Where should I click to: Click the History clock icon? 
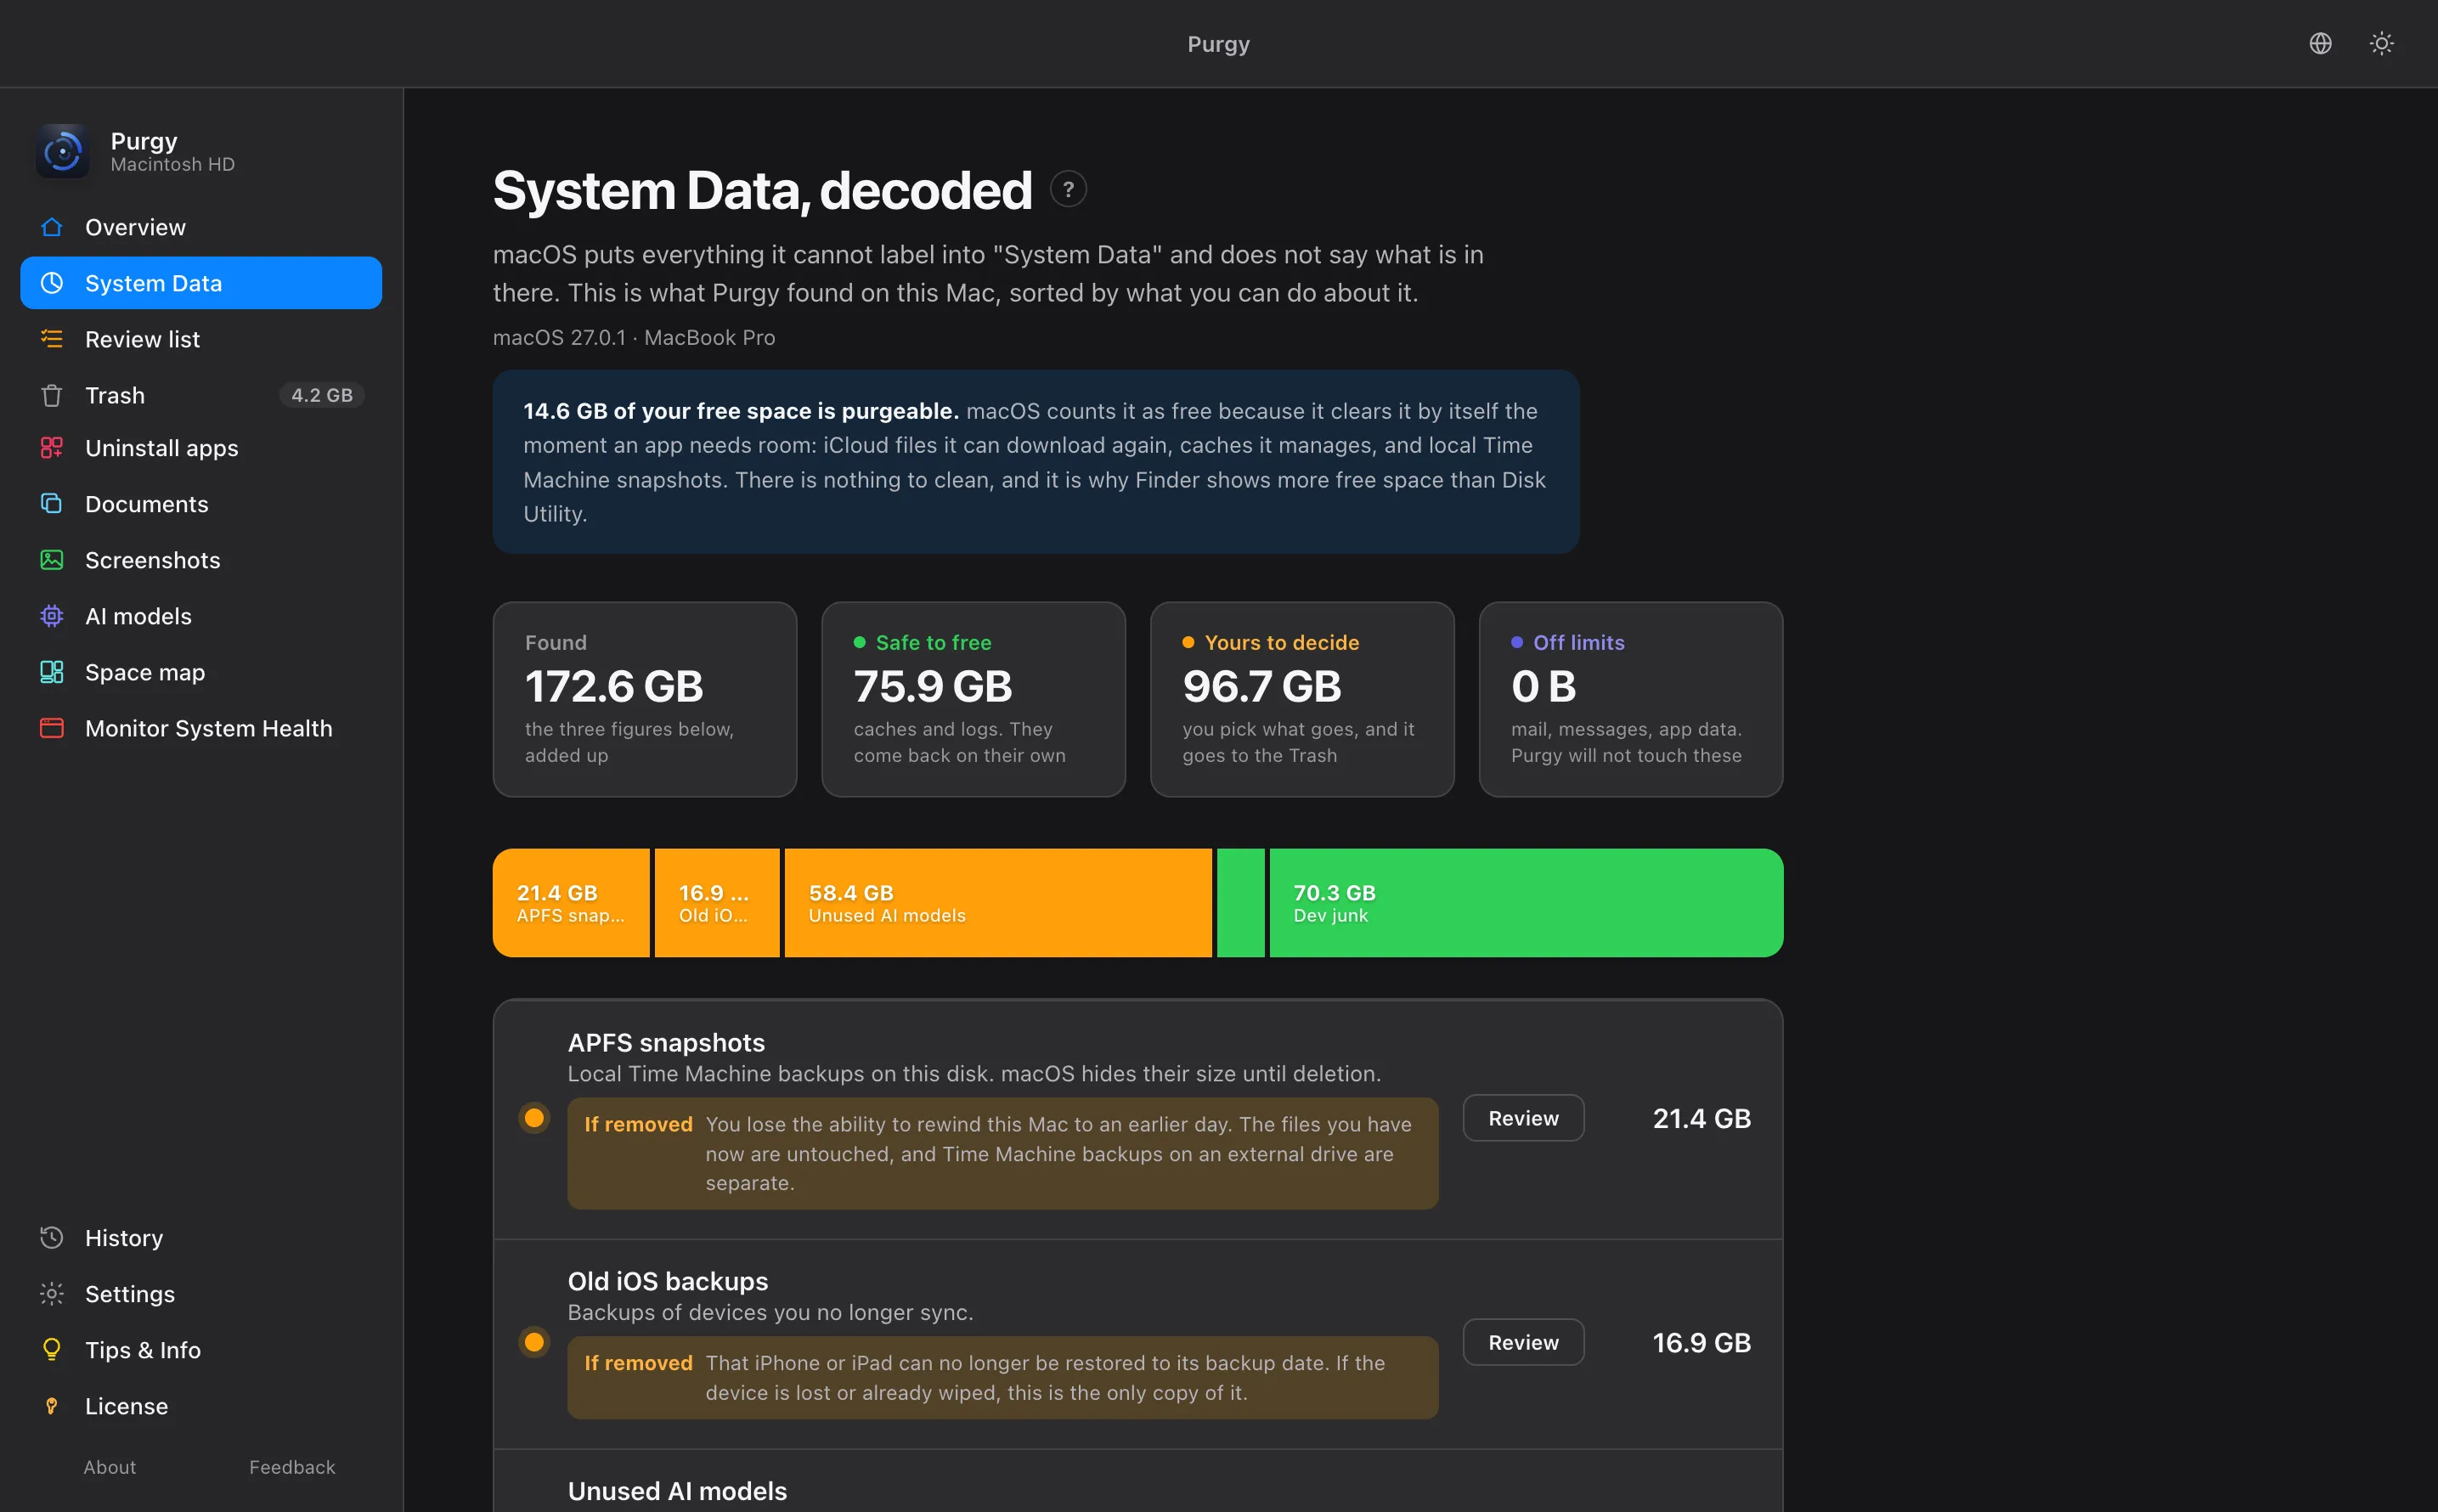coord(52,1238)
